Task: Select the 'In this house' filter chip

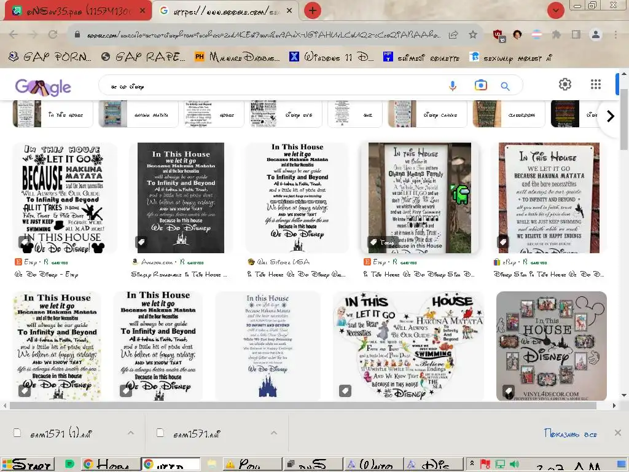Action: pyautogui.click(x=53, y=114)
